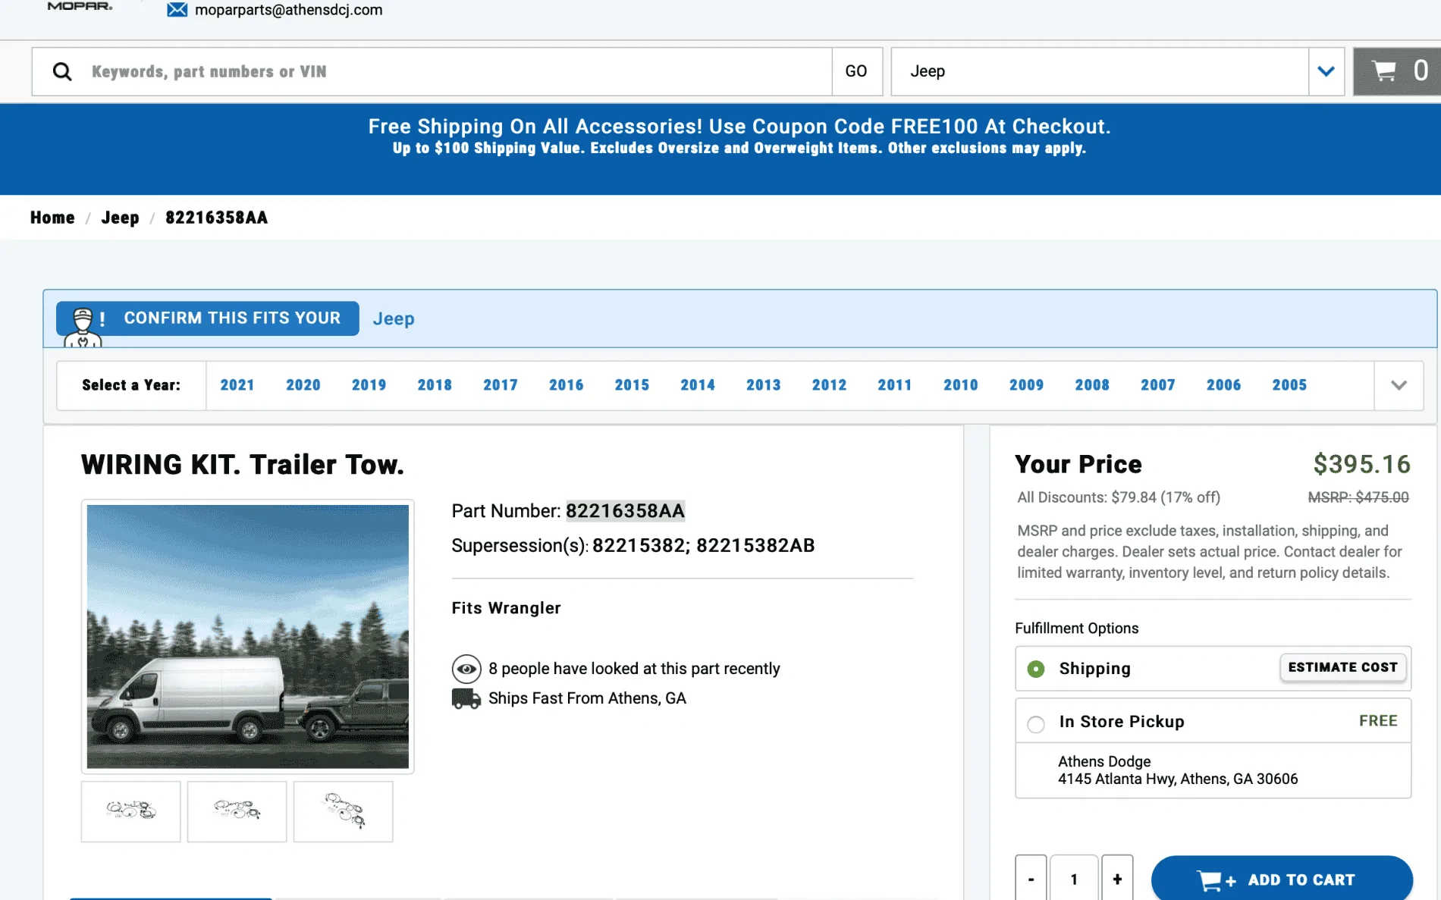Click the WIRING KIT. Trailer Tow. title
Screen dimensions: 1441x900
point(243,465)
